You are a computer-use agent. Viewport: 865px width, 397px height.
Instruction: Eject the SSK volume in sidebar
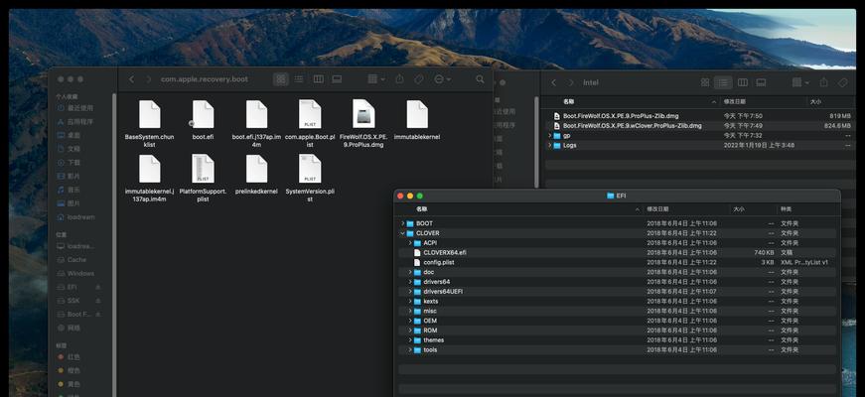[97, 301]
